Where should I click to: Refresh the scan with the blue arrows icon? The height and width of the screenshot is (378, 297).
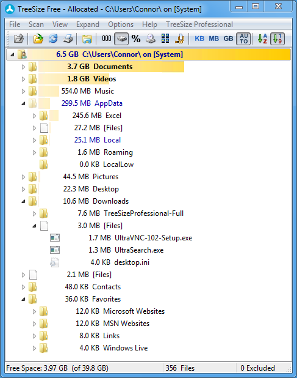tap(53, 39)
